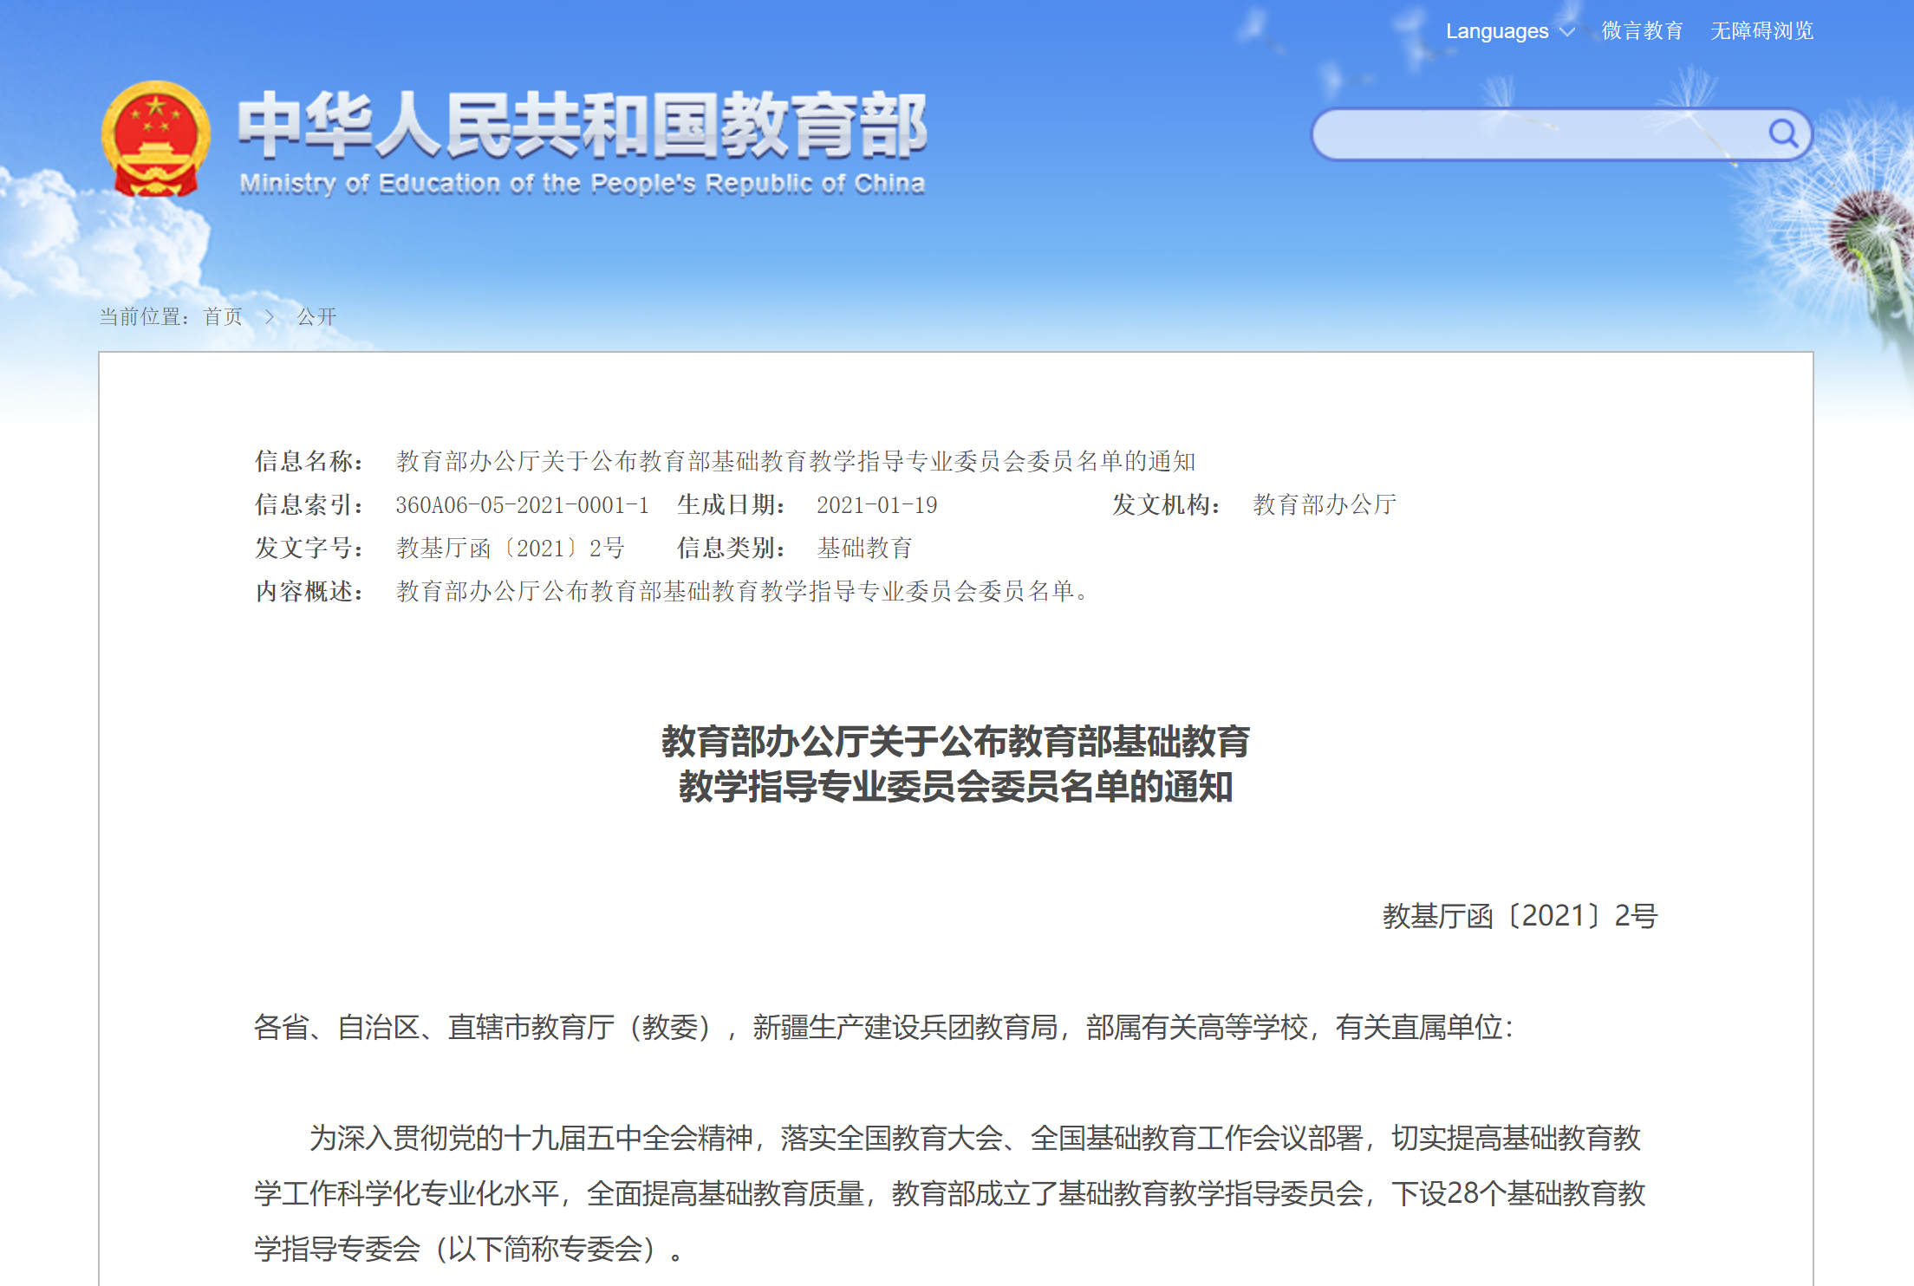Click the breadcrumb separator arrow after 首页
Viewport: 1914px width, 1286px height.
(269, 317)
